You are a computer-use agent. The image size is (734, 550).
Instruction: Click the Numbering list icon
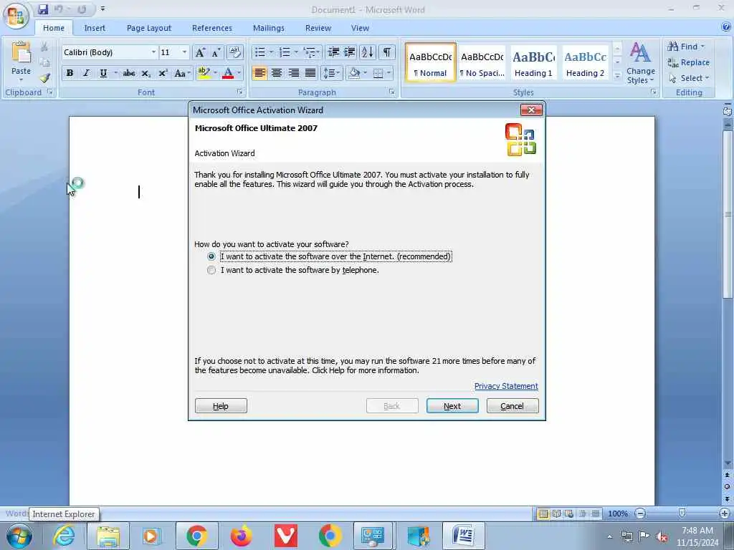tap(285, 52)
